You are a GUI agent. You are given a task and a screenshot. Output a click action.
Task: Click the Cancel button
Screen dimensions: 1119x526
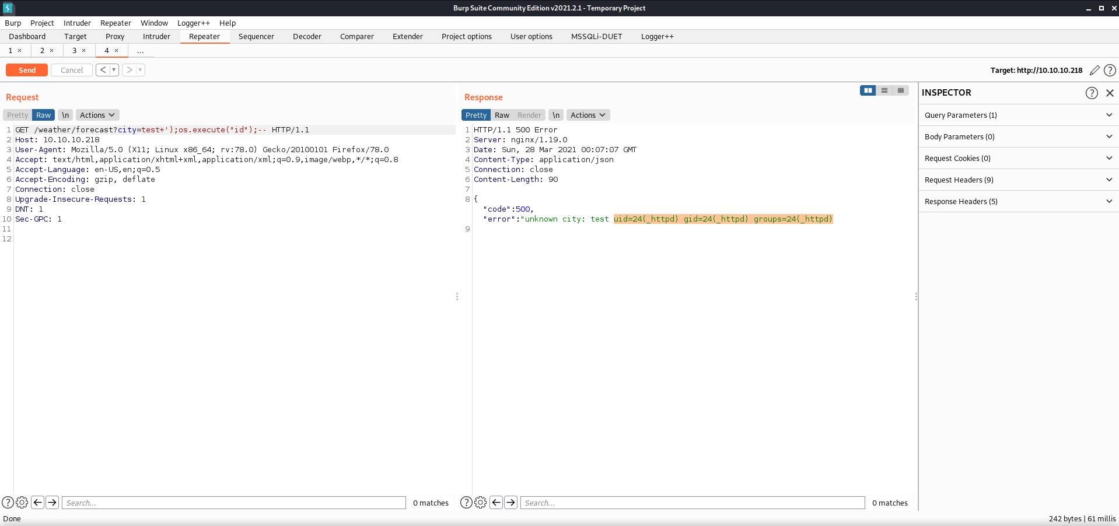tap(72, 70)
